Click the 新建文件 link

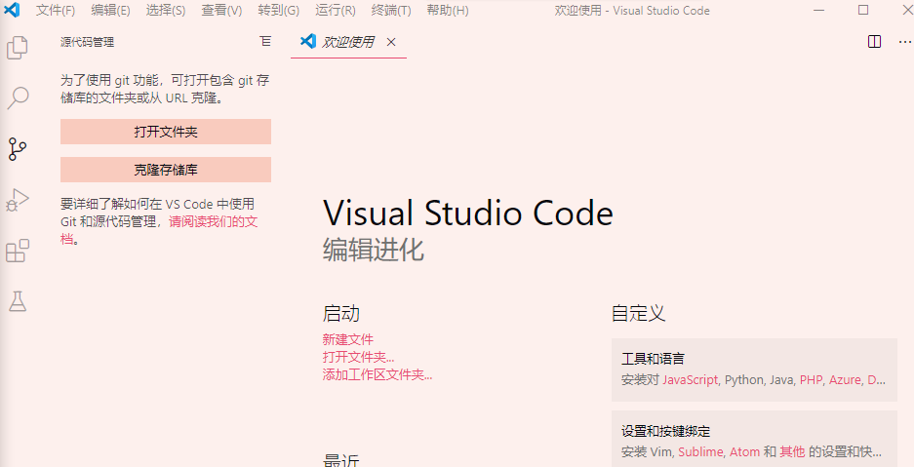348,339
